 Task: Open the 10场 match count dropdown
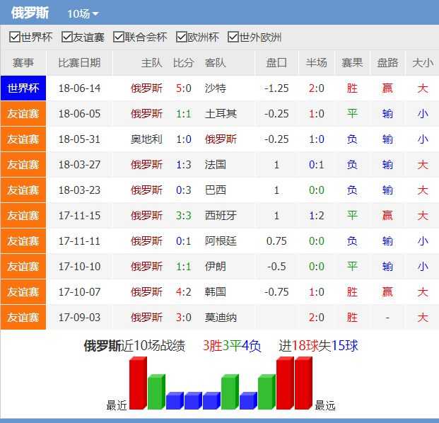[83, 14]
